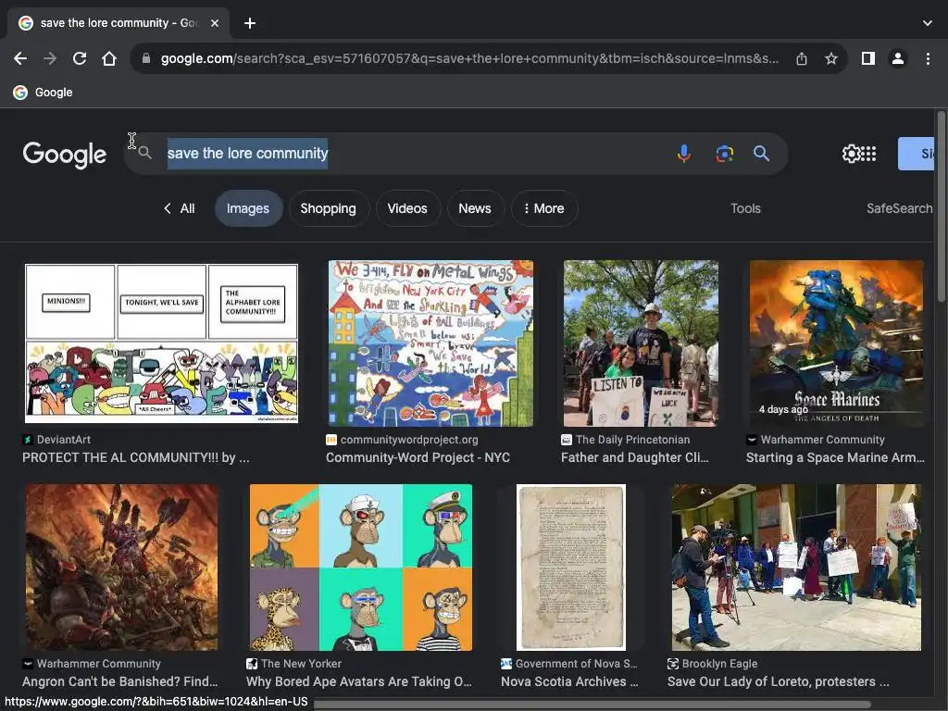This screenshot has width=948, height=711.
Task: Click 'Community-Word Project - NYC' title
Action: (418, 457)
